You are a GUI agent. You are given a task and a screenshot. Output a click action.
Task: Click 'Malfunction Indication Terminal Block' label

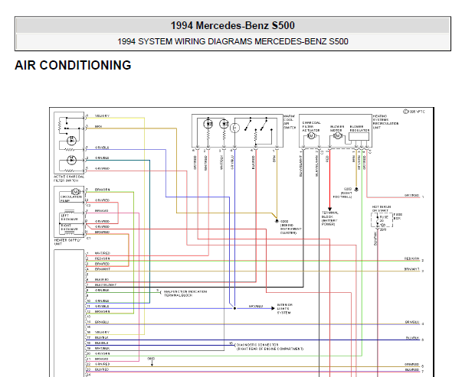(x=185, y=294)
